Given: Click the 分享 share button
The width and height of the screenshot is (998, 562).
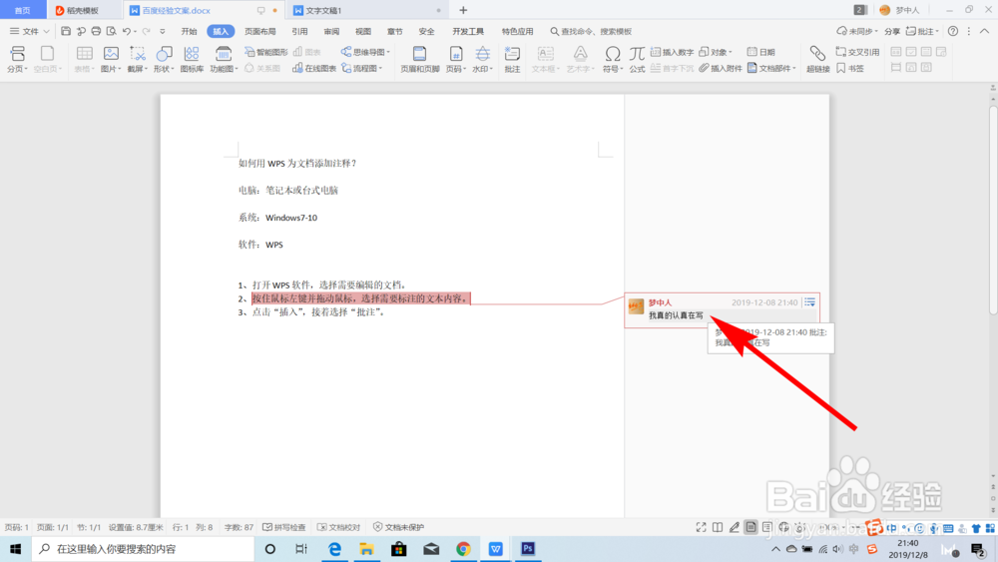Looking at the screenshot, I should [x=892, y=31].
